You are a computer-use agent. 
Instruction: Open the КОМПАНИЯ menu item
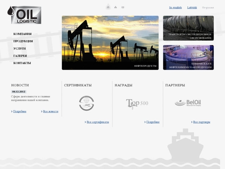coord(22,34)
